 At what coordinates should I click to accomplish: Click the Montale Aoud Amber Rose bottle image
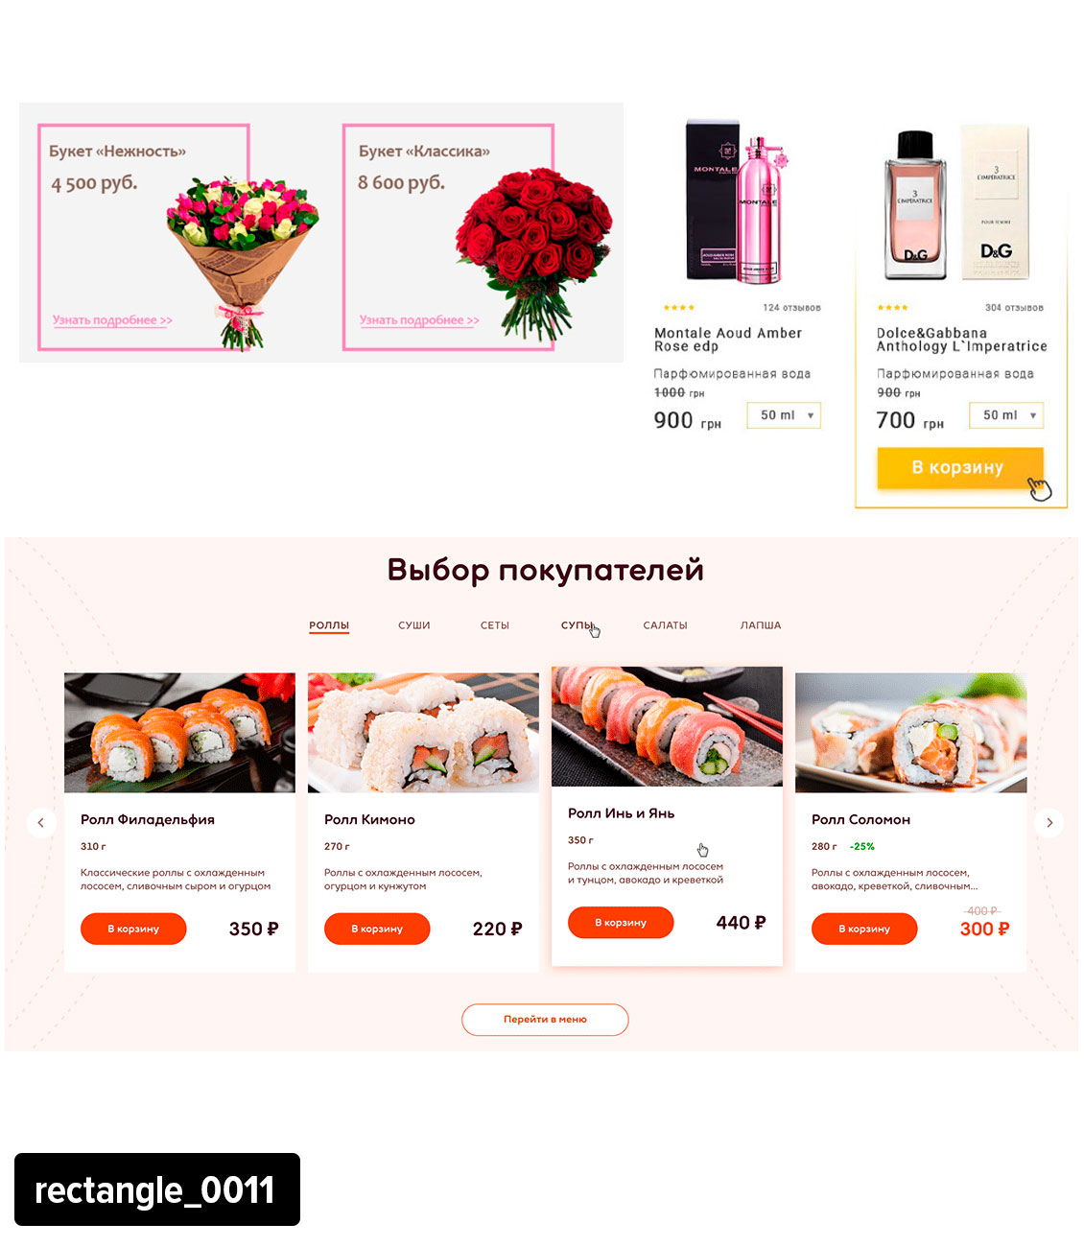738,201
